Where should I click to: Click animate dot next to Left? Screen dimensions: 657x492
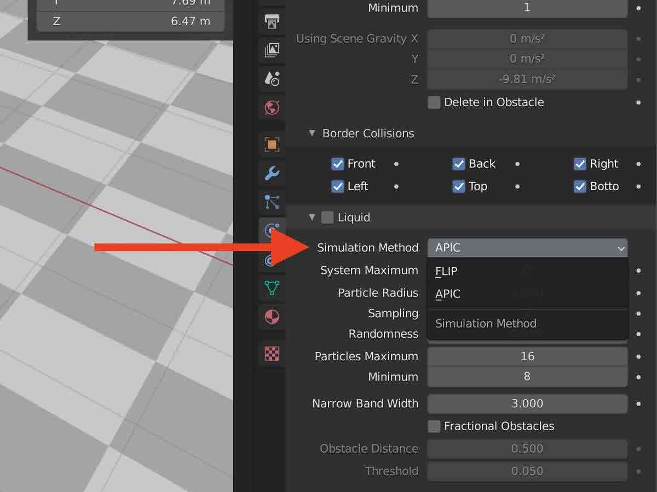tap(396, 186)
